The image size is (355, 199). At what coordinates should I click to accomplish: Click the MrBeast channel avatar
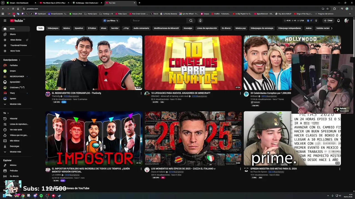[246, 94]
